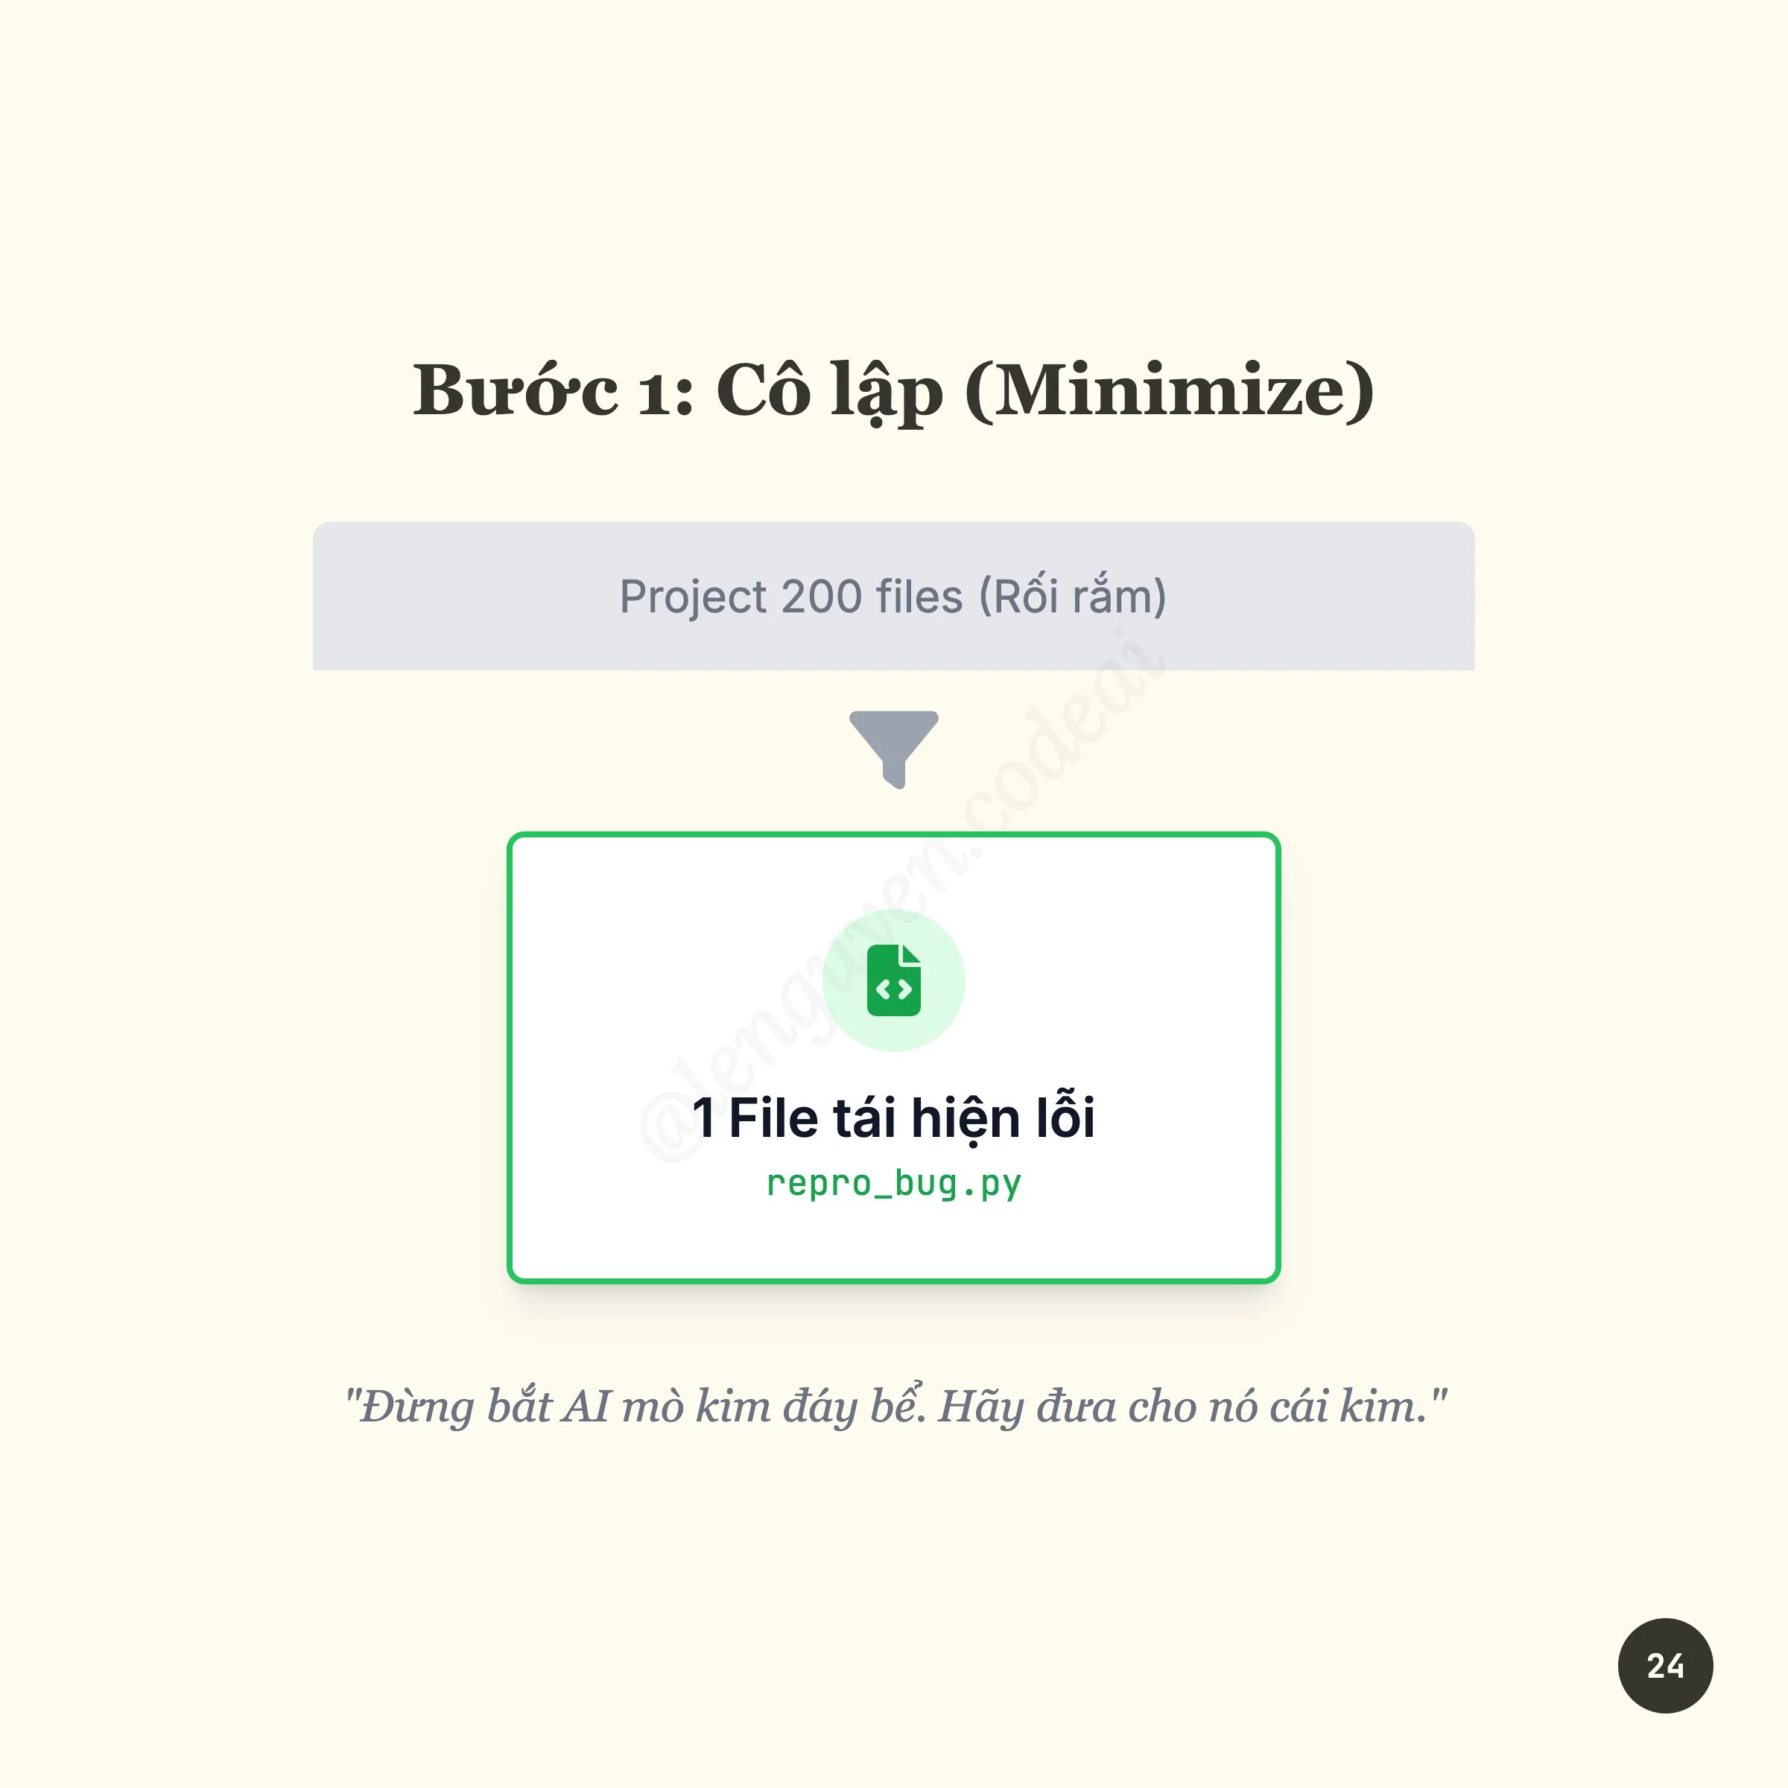Select the "1 File tái hiện lỗi" heading
This screenshot has height=1788, width=1788.
(x=893, y=1117)
